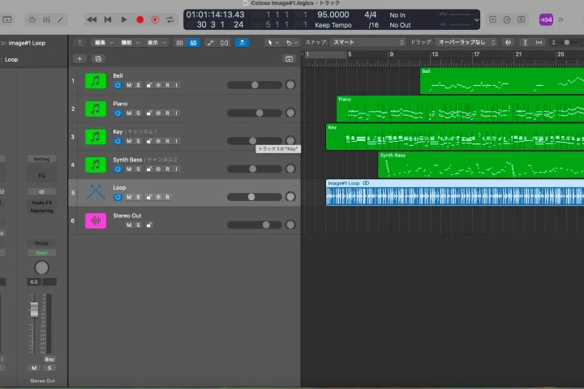Click the Group slot in the channel strip
The height and width of the screenshot is (389, 584).
point(41,243)
